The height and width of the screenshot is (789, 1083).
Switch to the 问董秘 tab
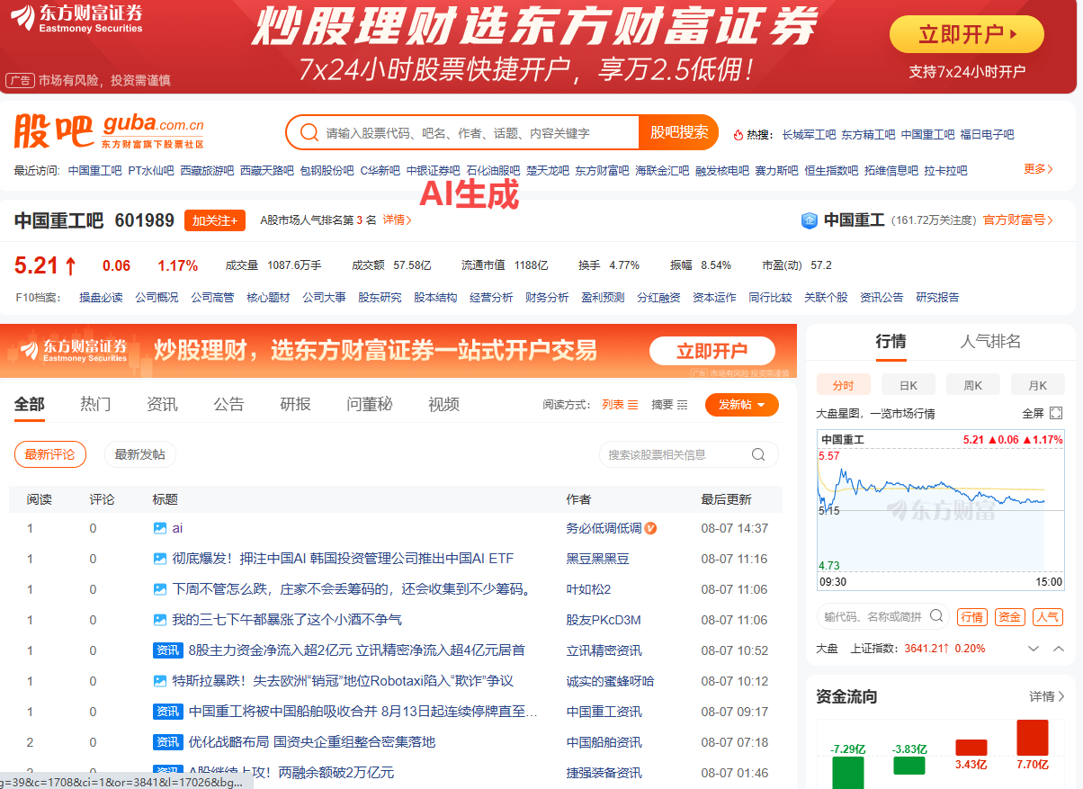(370, 404)
